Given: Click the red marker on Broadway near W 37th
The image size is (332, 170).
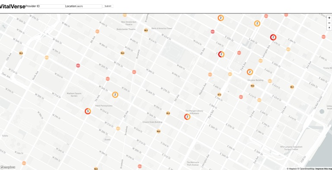Looking at the screenshot, I should pyautogui.click(x=134, y=72).
